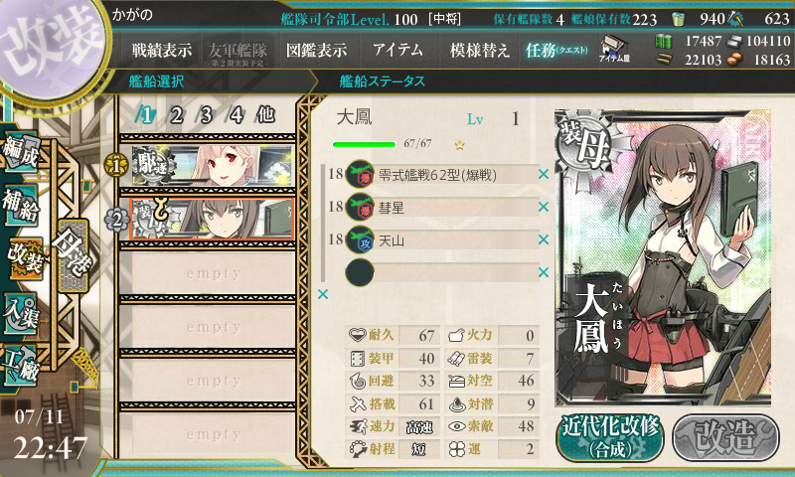Select the 入渠 docking repair sidebar icon
The image size is (795, 477).
coord(21,313)
